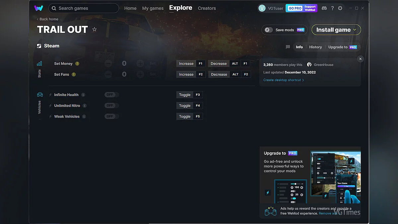Image resolution: width=398 pixels, height=224 pixels.
Task: Click the GO PRO button
Action: click(295, 8)
